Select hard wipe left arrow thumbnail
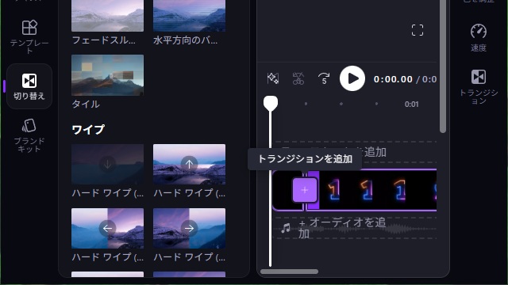Viewport: 508px width, 285px height. pyautogui.click(x=108, y=228)
